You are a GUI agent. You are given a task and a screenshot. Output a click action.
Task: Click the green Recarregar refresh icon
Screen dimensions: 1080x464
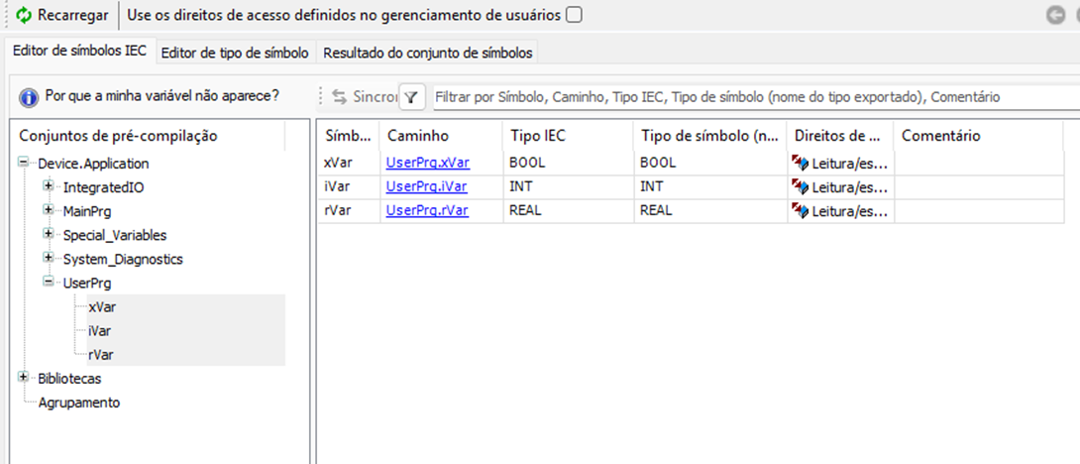[24, 15]
